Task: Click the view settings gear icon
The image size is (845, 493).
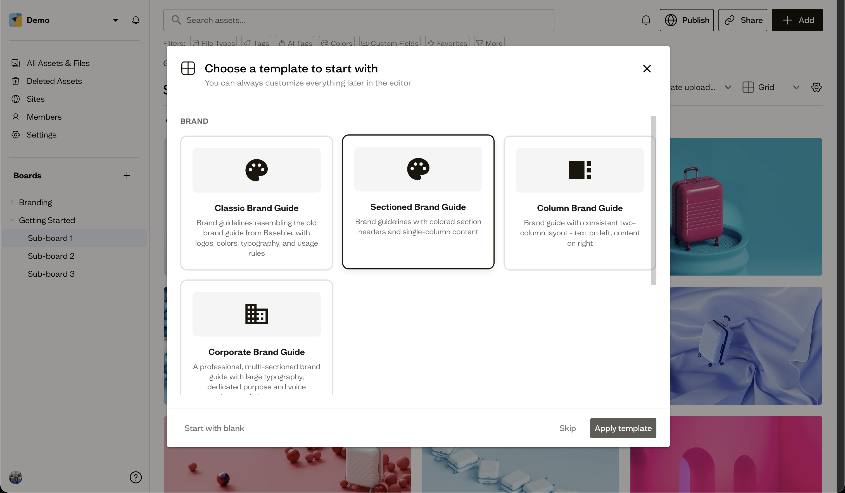Action: point(816,87)
